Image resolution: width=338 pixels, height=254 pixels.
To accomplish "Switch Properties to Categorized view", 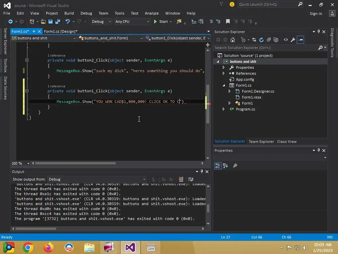I will click(218, 166).
